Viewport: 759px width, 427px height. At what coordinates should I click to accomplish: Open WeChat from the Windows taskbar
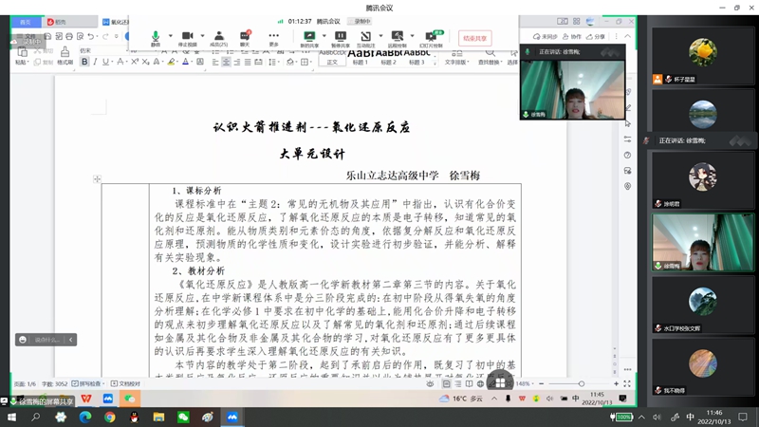[184, 416]
